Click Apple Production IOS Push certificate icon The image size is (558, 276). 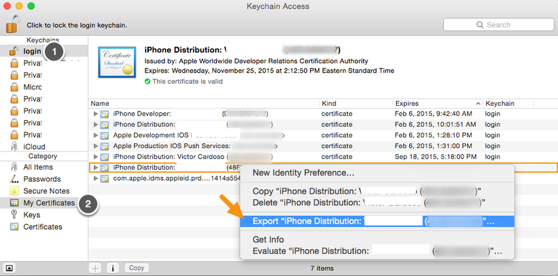point(104,146)
